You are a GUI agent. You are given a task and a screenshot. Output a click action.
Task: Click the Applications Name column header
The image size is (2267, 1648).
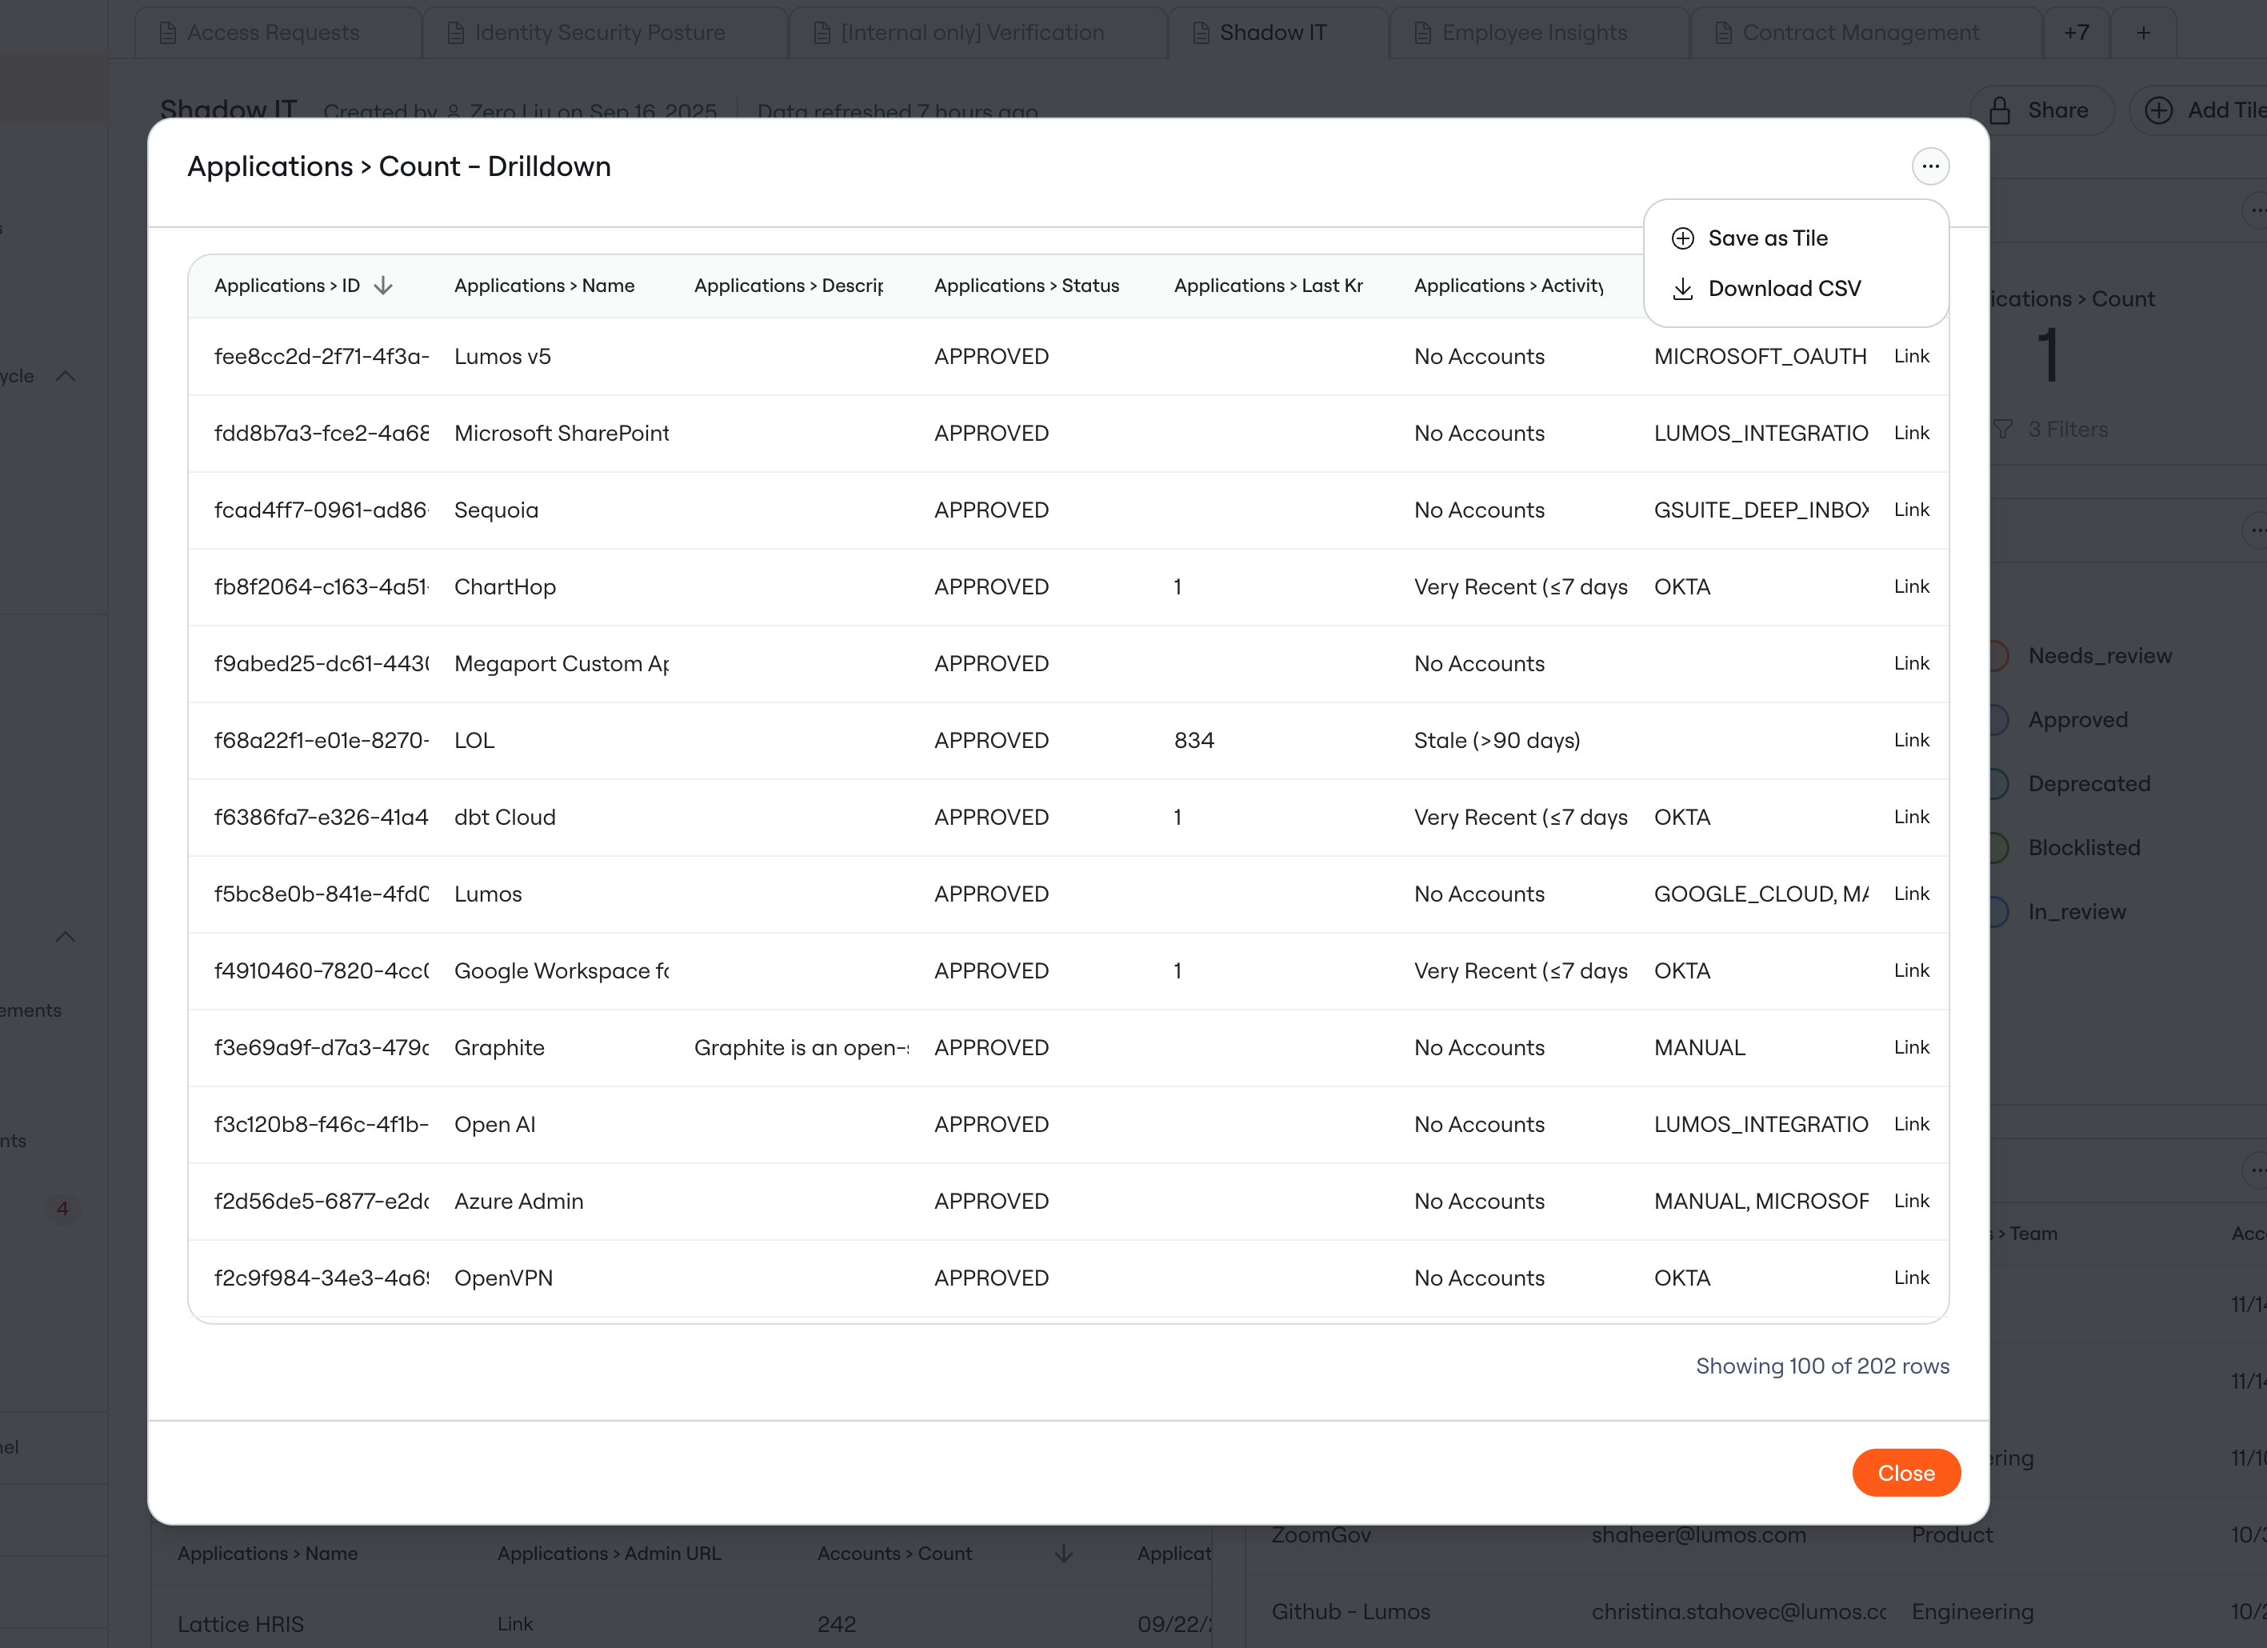tap(544, 286)
